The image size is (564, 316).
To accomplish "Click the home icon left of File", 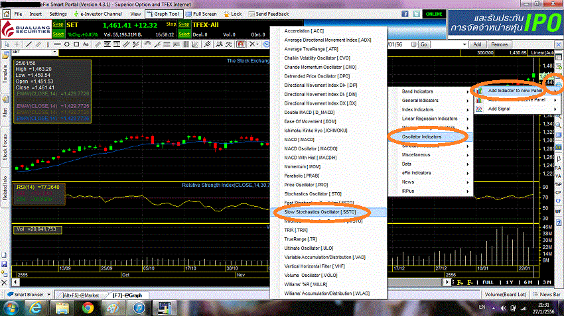I will [7, 14].
